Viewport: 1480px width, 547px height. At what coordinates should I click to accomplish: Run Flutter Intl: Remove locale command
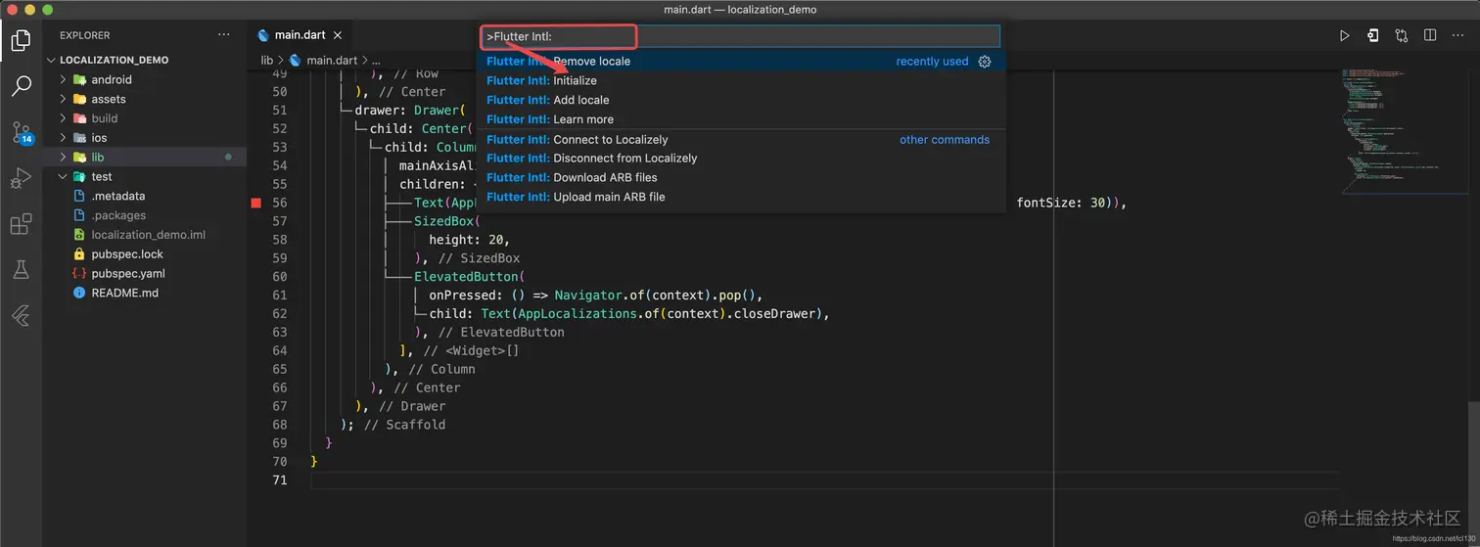tap(740, 61)
